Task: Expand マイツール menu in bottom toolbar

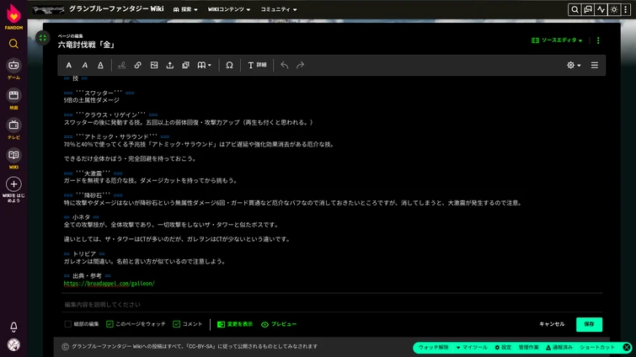Action: (x=472, y=347)
